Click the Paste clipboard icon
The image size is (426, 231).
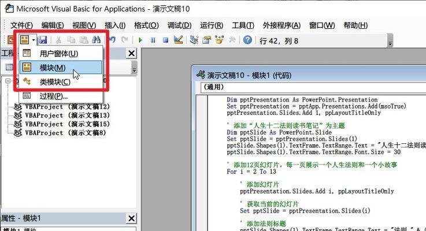84,40
